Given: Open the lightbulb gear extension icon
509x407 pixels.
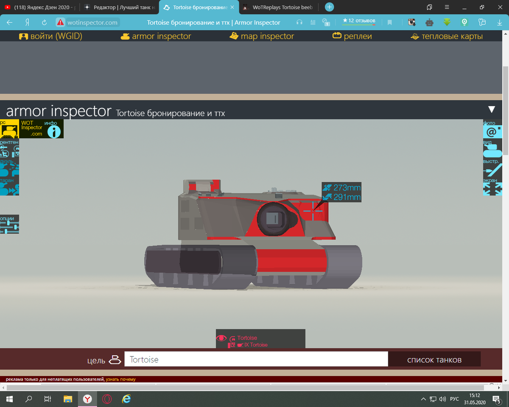Looking at the screenshot, I should coord(464,22).
